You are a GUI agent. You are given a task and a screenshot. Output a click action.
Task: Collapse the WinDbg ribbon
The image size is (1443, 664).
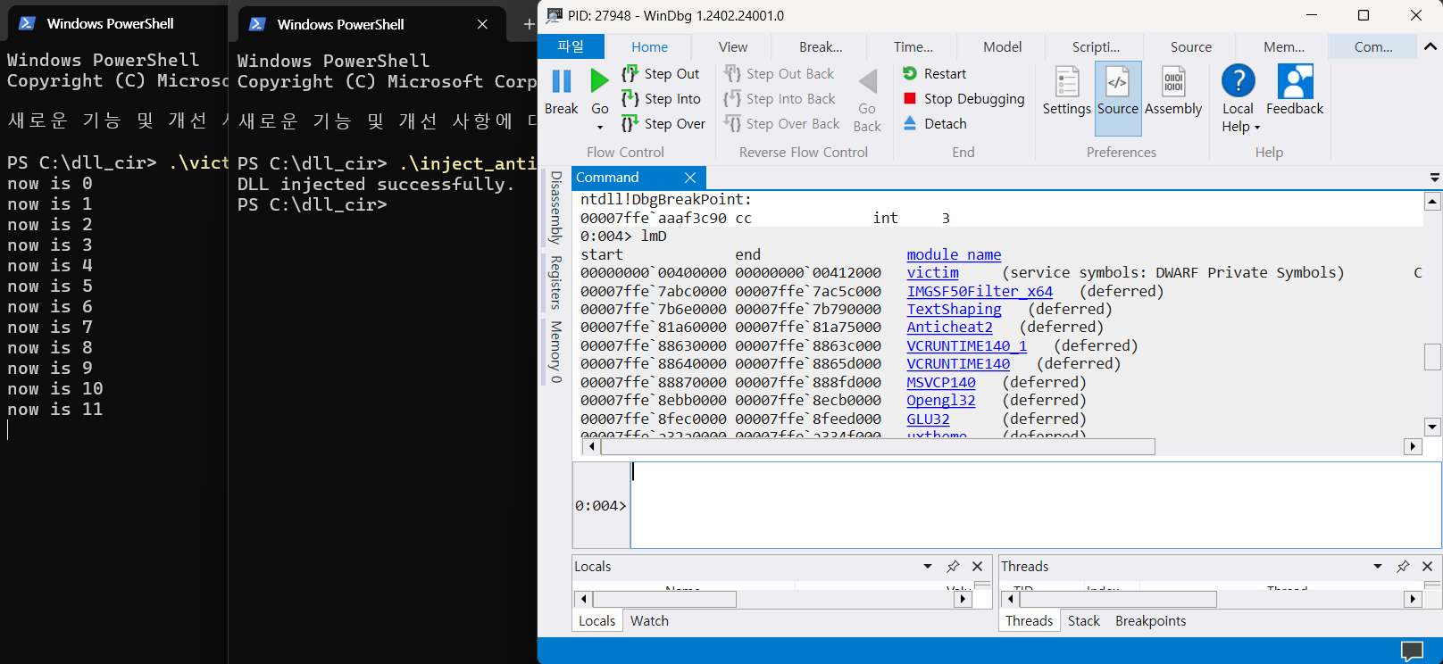(x=1430, y=46)
